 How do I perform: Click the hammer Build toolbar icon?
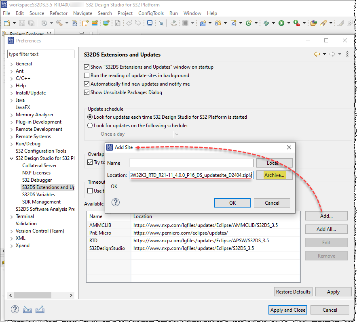(59, 23)
